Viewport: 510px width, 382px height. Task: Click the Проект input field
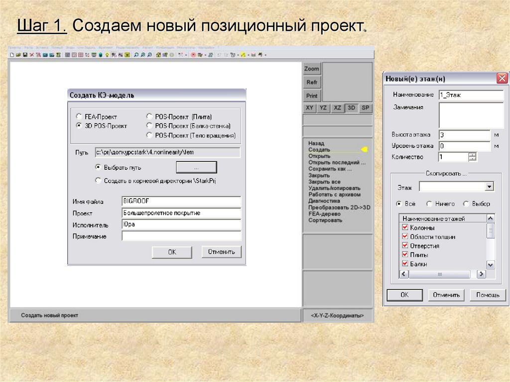pyautogui.click(x=181, y=213)
